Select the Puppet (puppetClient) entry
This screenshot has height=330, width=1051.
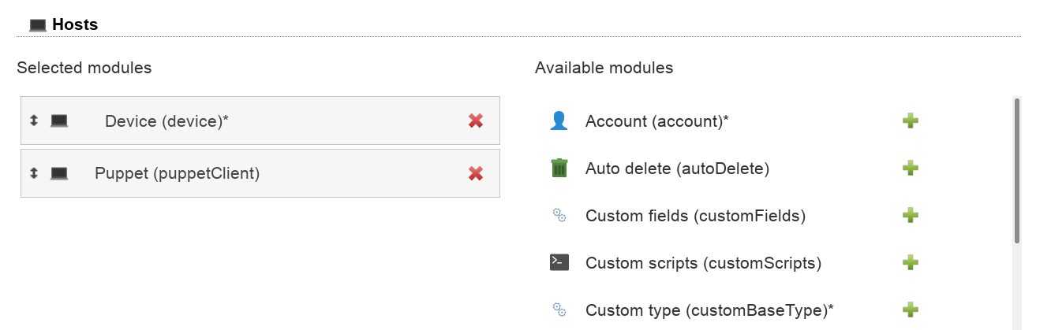[x=177, y=173]
